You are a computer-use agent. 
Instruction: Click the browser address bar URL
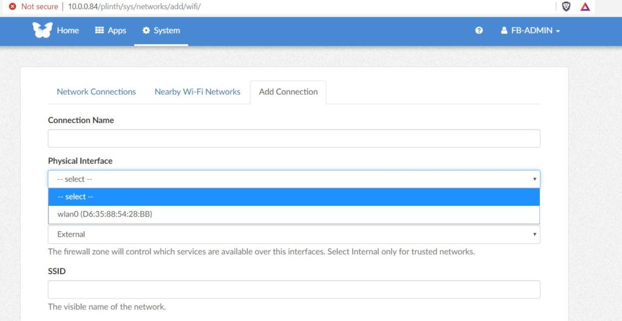pos(134,7)
